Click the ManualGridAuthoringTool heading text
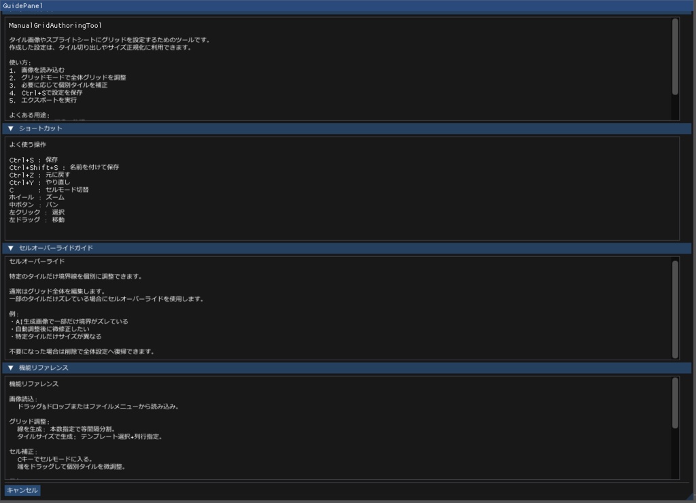This screenshot has width=696, height=503. (x=55, y=25)
